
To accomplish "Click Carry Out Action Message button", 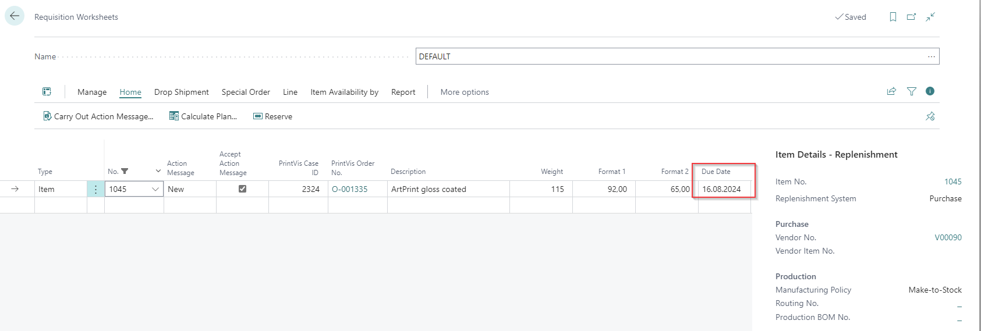I will pos(98,116).
